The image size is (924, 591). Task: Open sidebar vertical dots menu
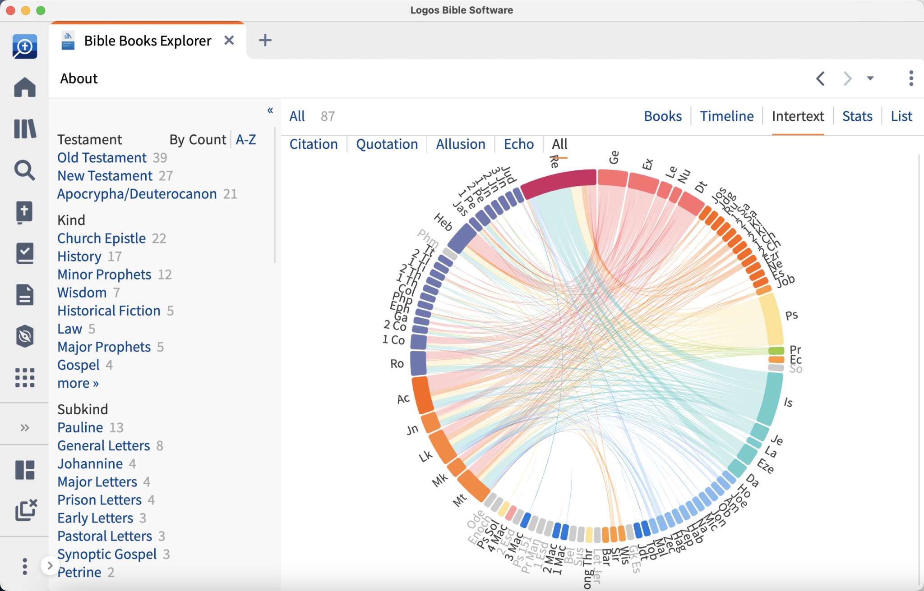click(24, 567)
